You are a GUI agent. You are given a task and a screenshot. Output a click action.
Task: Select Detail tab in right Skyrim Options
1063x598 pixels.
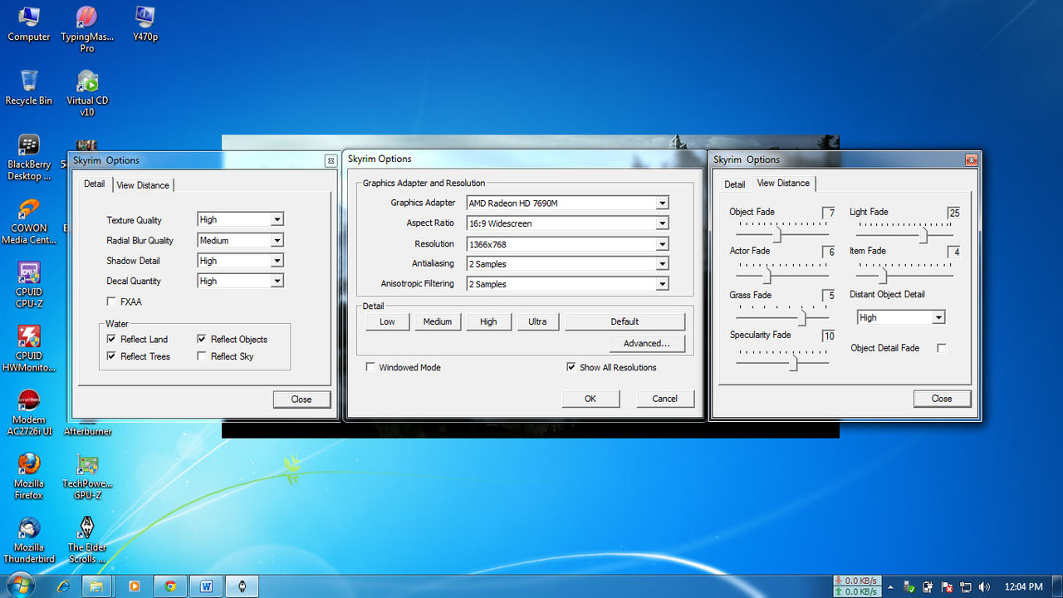pos(735,184)
